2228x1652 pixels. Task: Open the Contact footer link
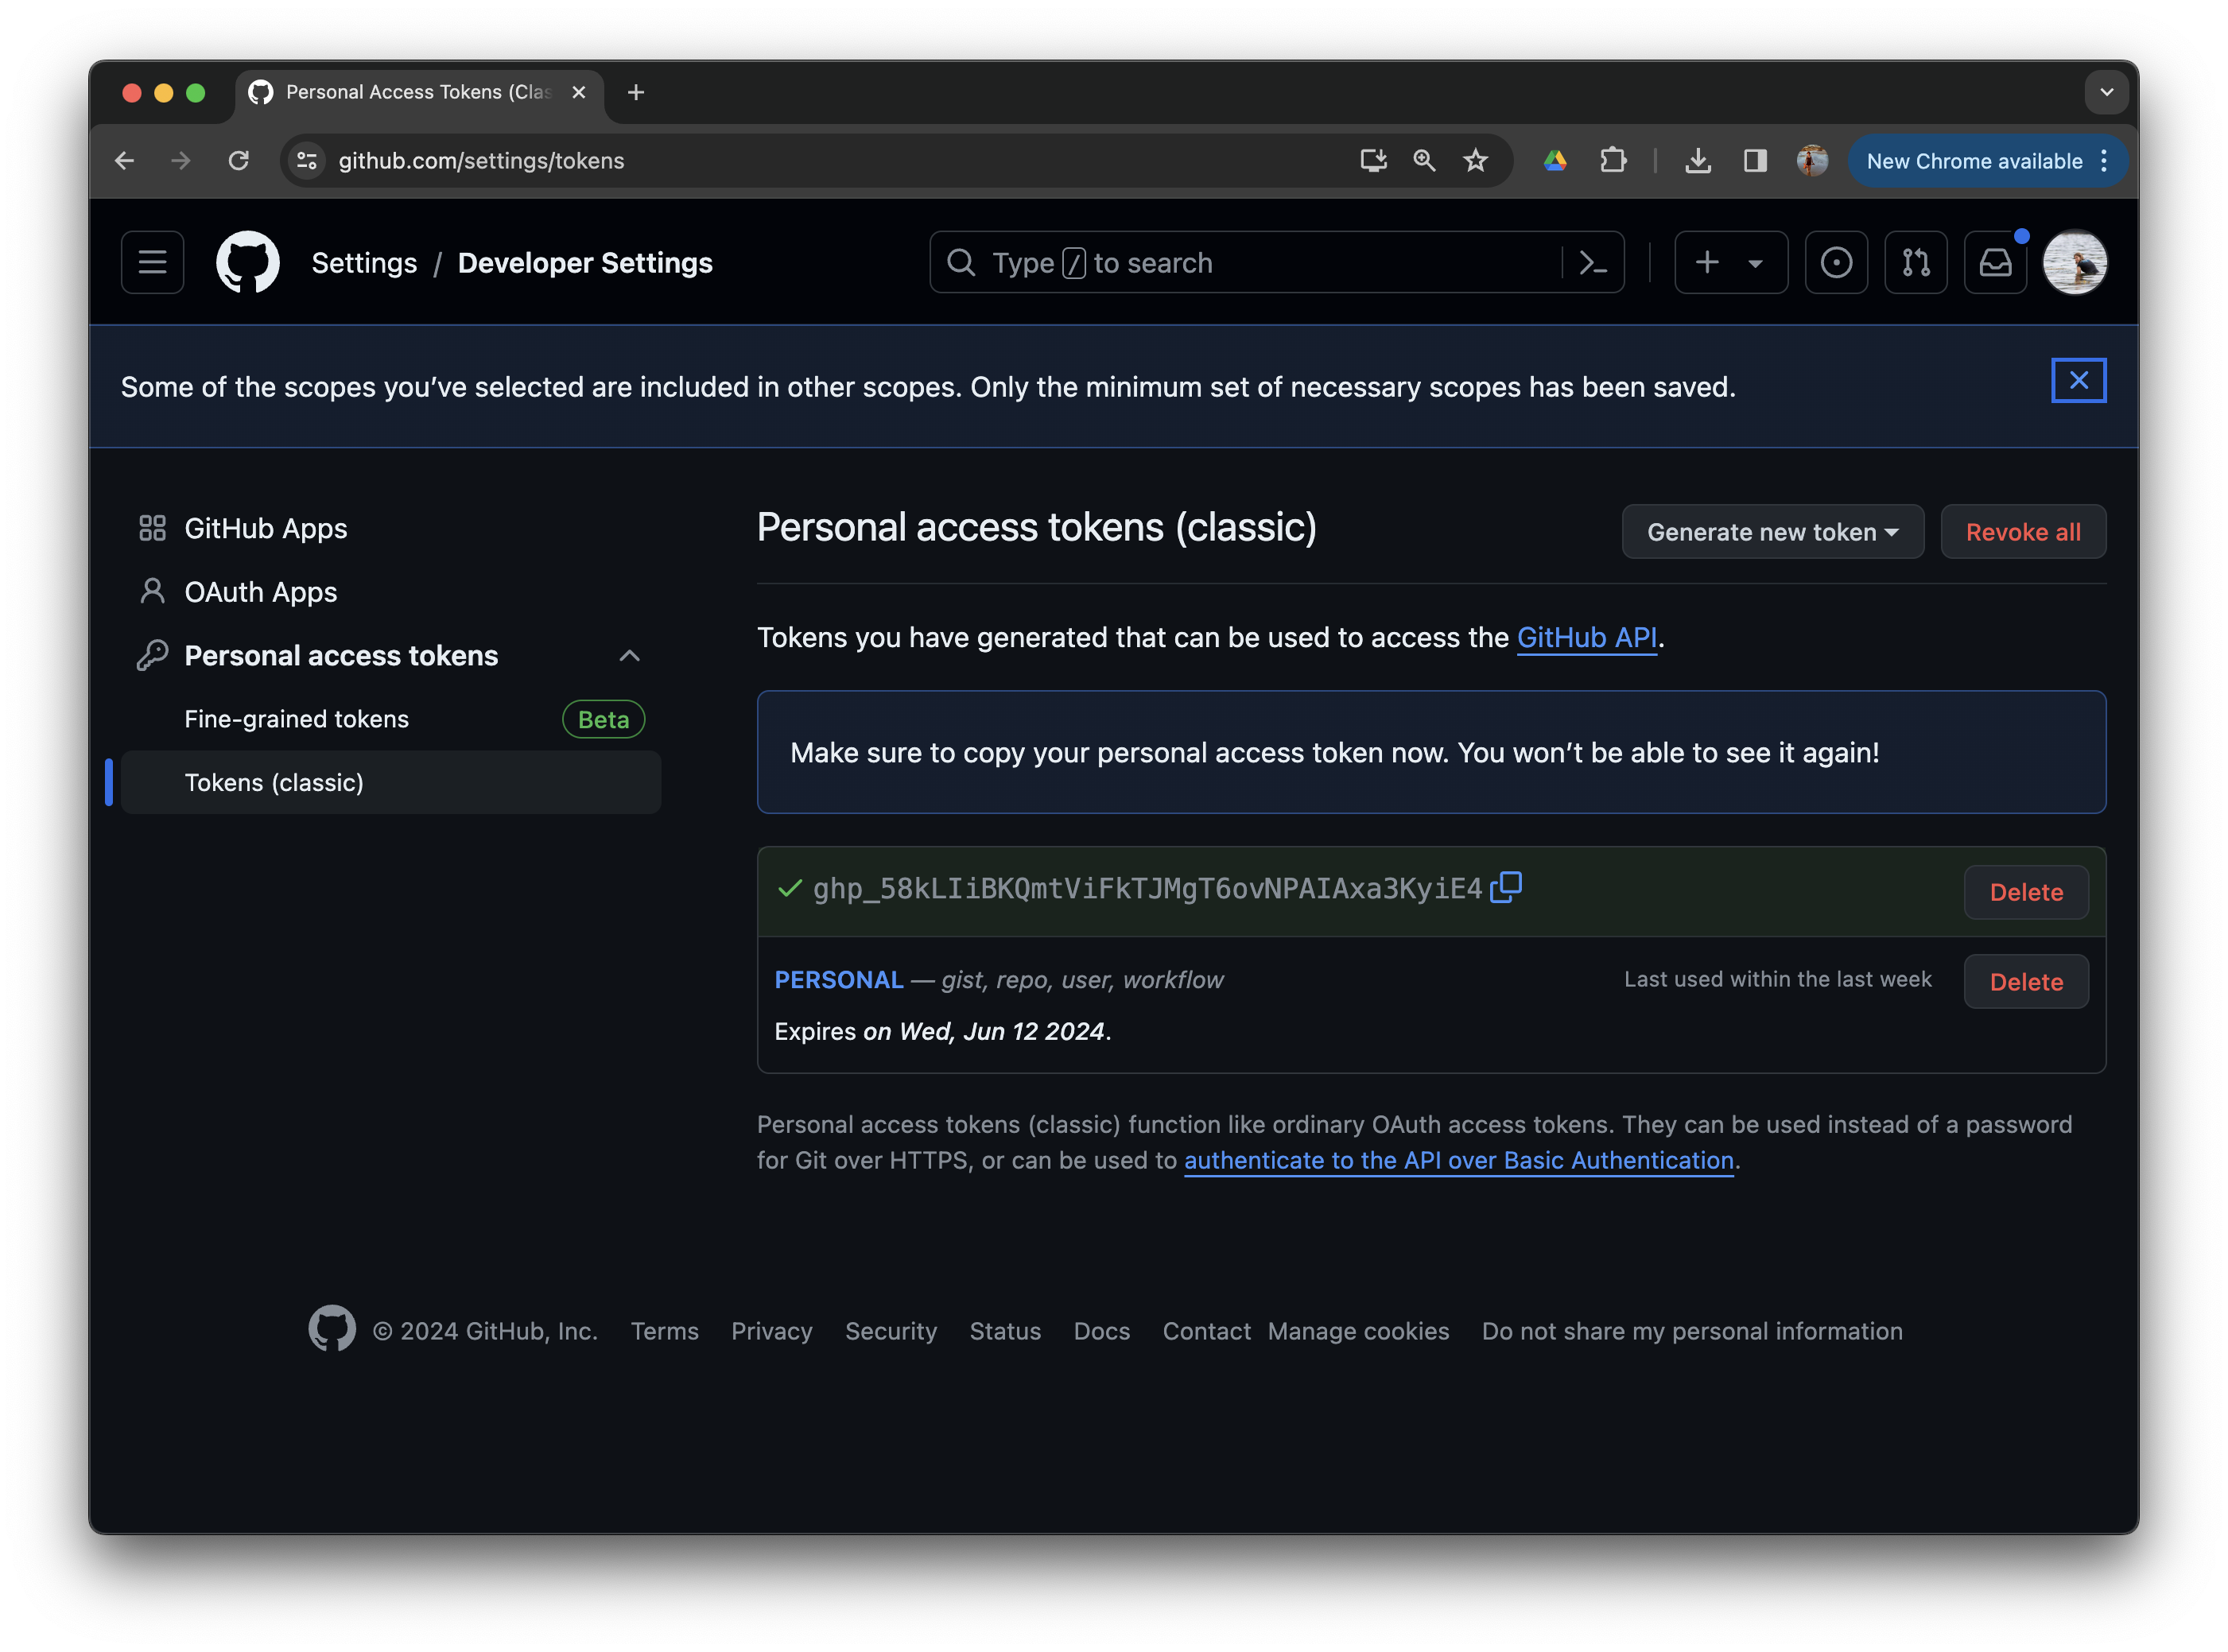[x=1206, y=1331]
